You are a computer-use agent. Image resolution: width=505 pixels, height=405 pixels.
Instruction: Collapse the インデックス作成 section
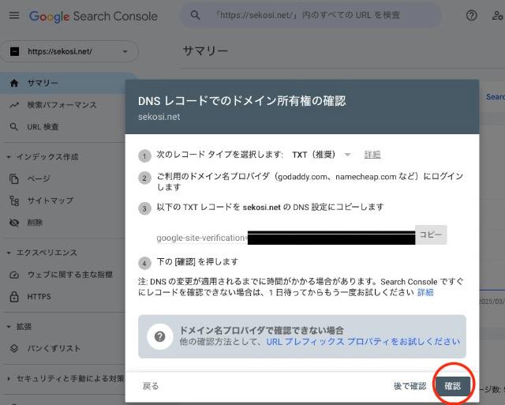8,156
